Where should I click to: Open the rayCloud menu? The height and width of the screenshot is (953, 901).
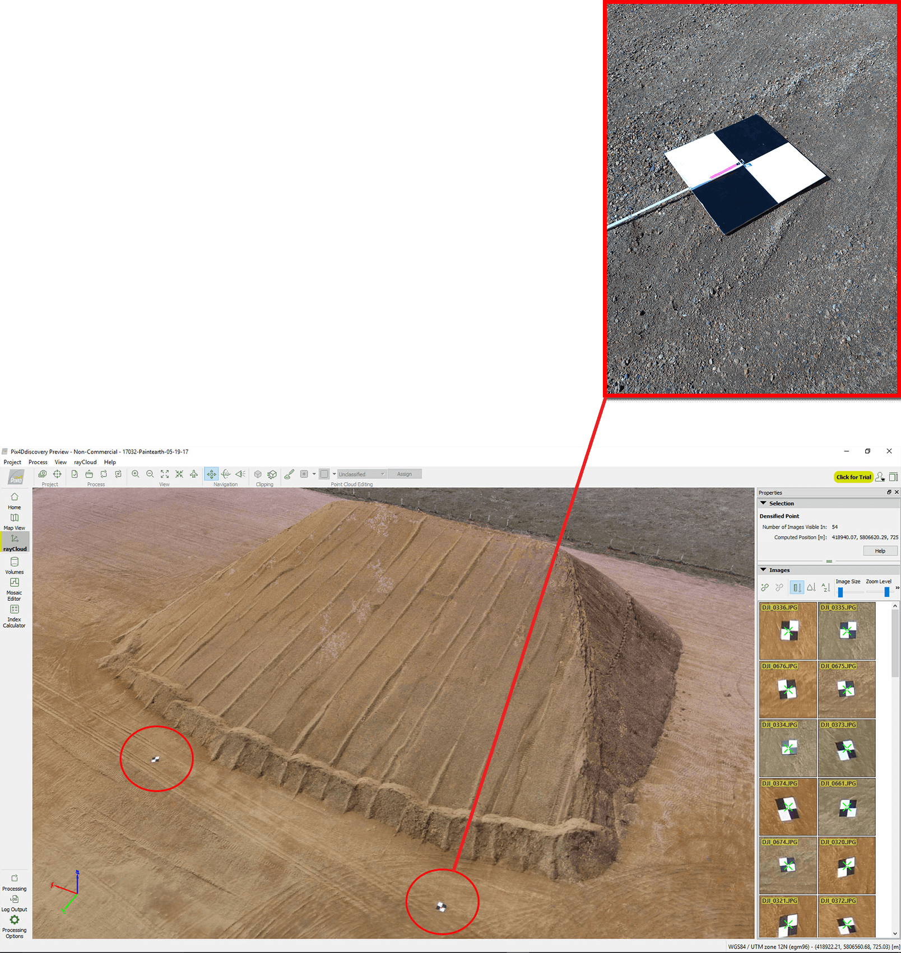pos(85,463)
